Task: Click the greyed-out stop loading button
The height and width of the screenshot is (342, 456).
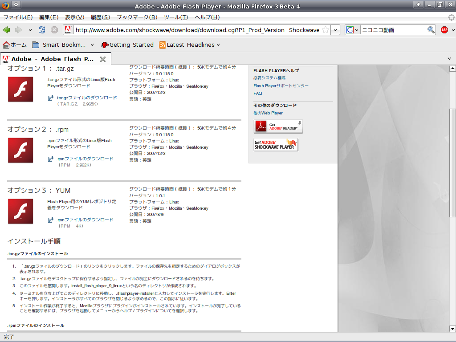Action: [54, 30]
